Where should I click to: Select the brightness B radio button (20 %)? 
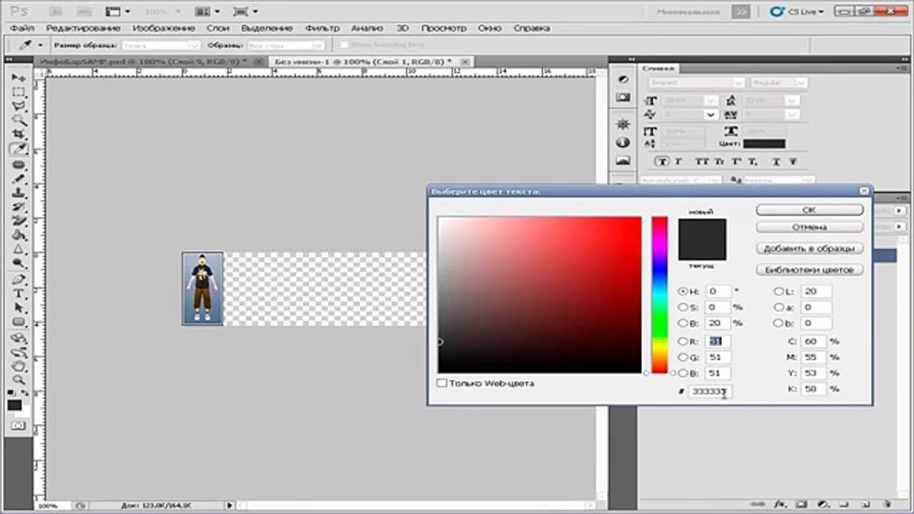pos(683,323)
